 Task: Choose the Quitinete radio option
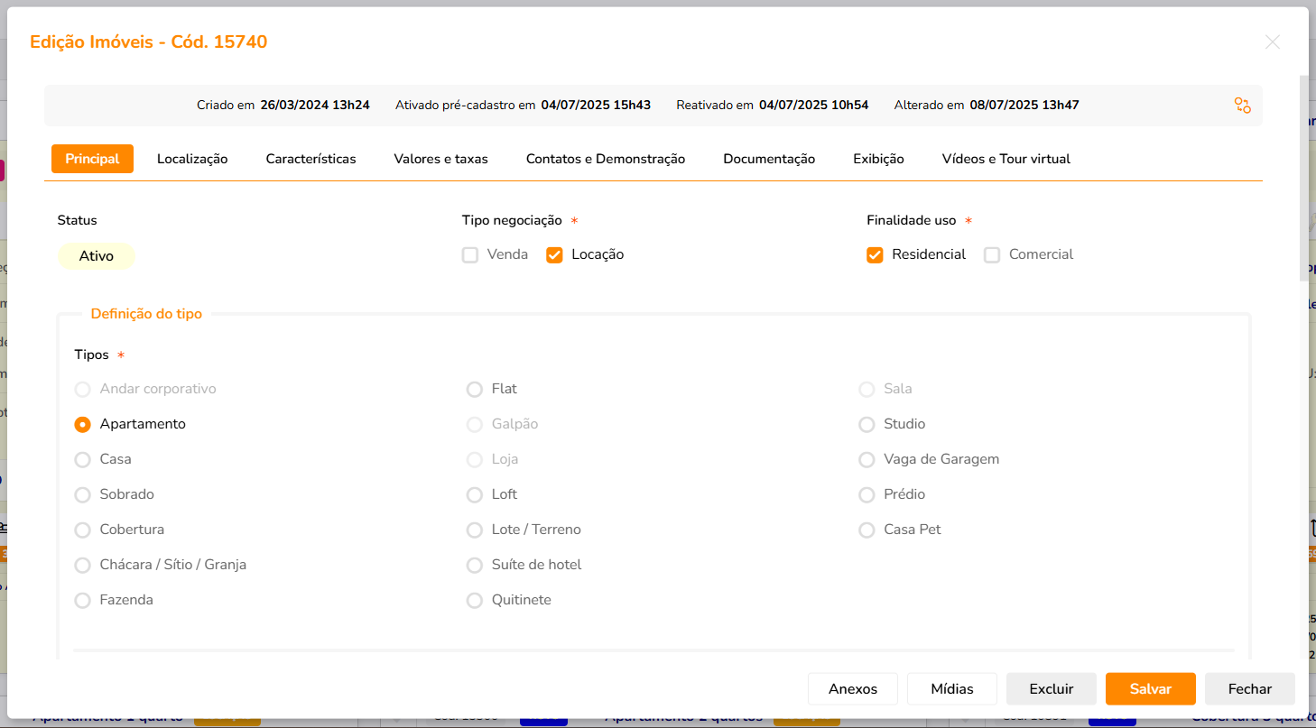[x=475, y=601]
